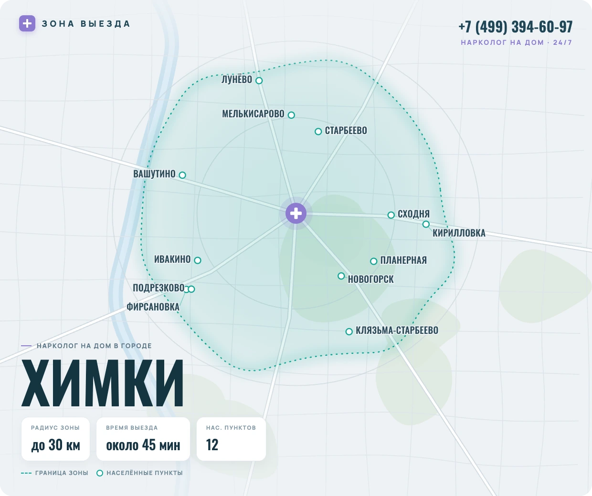592x496 pixels.
Task: Click the legend circle icon for населённые пункты
Action: pyautogui.click(x=100, y=473)
